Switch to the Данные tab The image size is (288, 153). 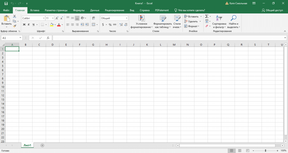tap(95, 10)
